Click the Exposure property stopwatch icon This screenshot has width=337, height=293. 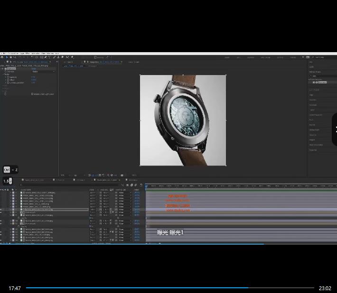coord(8,77)
